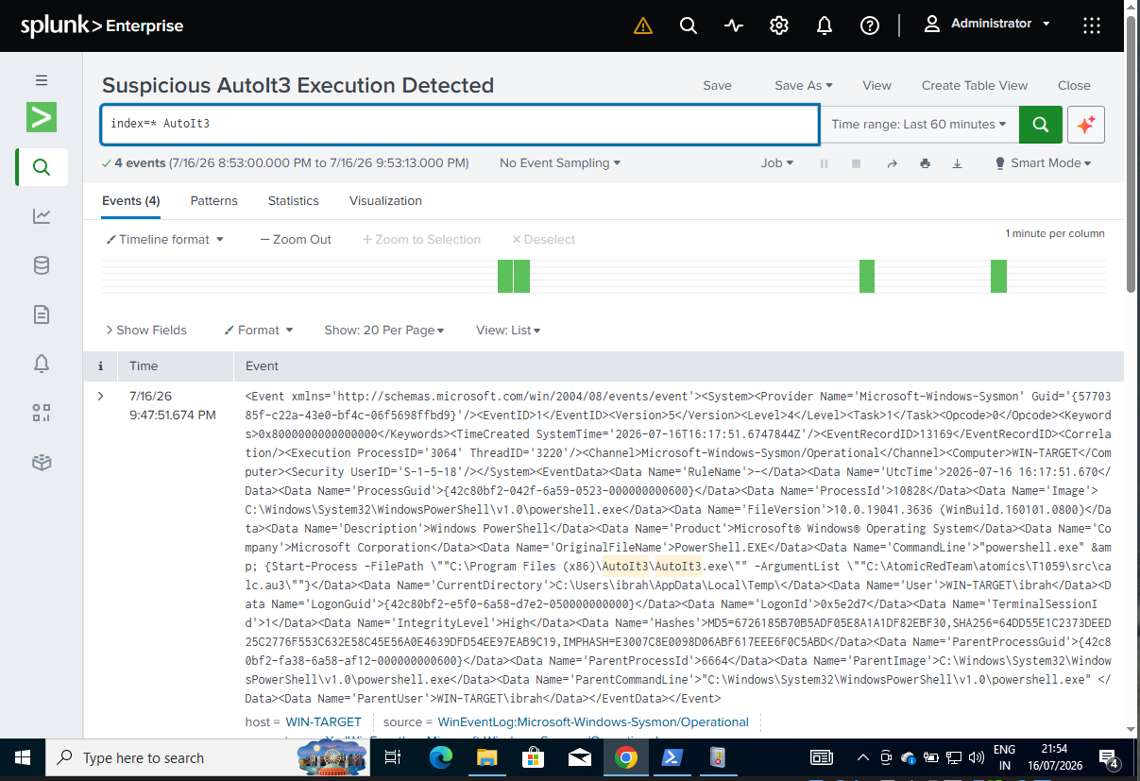This screenshot has height=781, width=1140.
Task: Open the No Event Sampling dropdown
Action: pyautogui.click(x=560, y=163)
